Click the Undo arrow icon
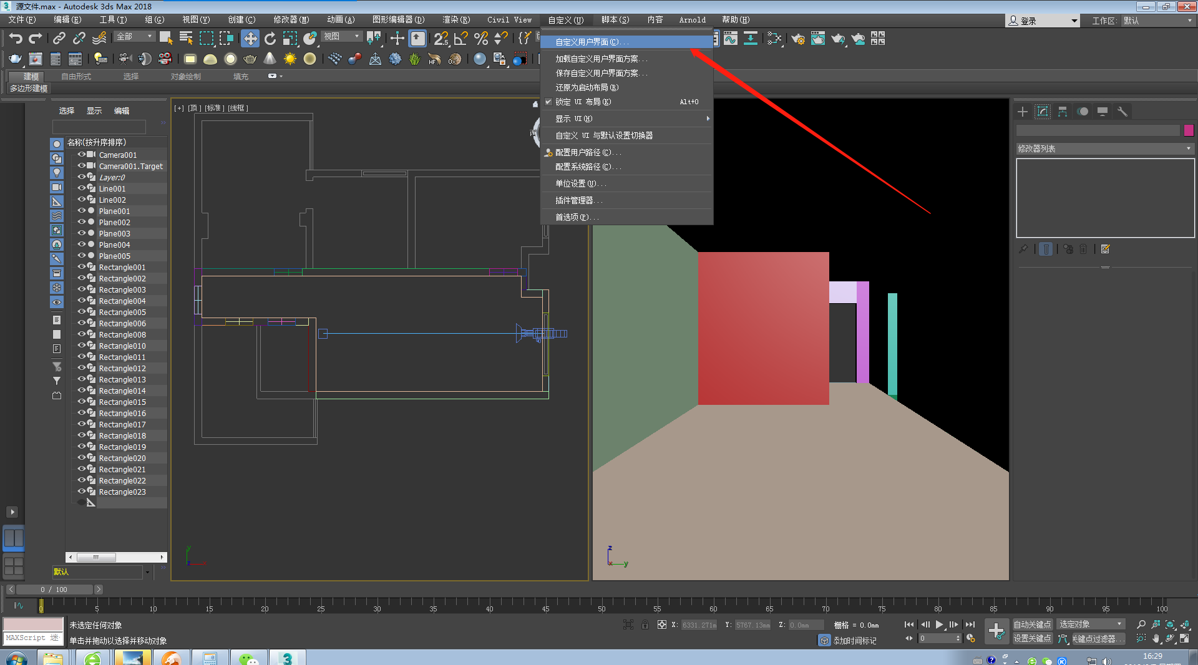This screenshot has height=665, width=1198. (x=16, y=38)
